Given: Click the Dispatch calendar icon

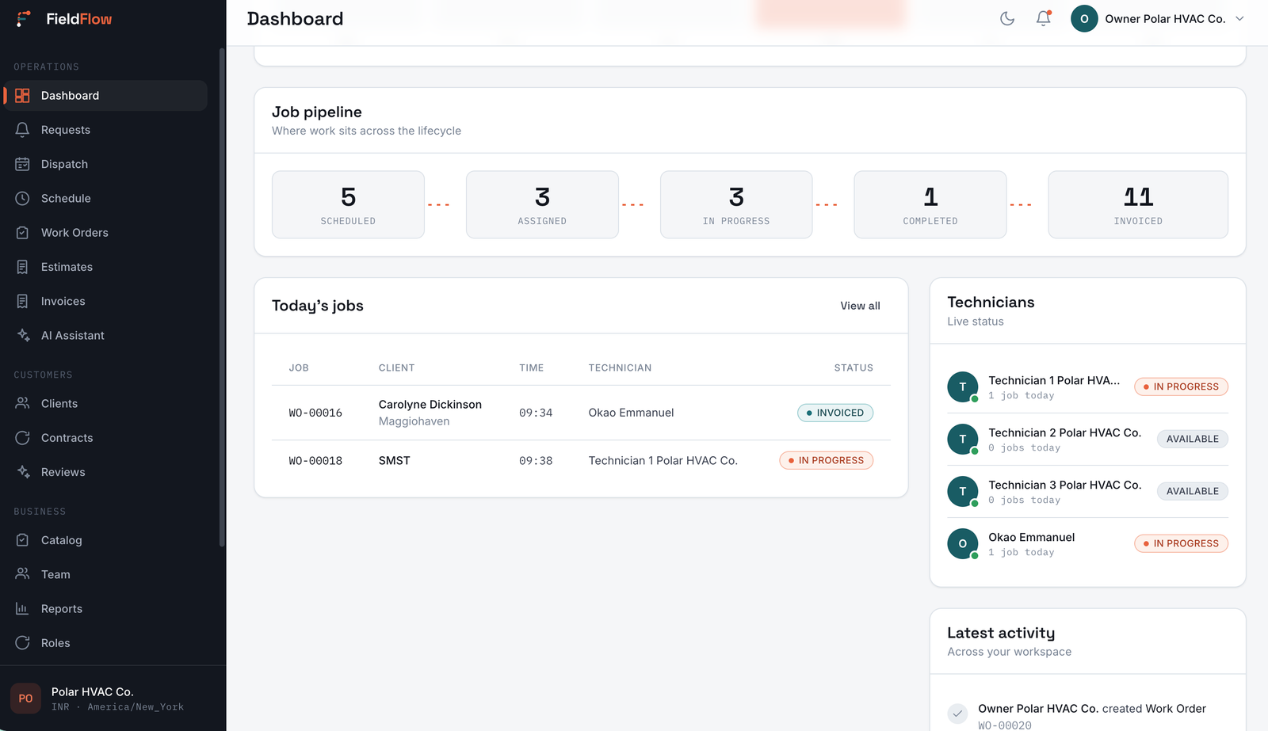Looking at the screenshot, I should [22, 164].
